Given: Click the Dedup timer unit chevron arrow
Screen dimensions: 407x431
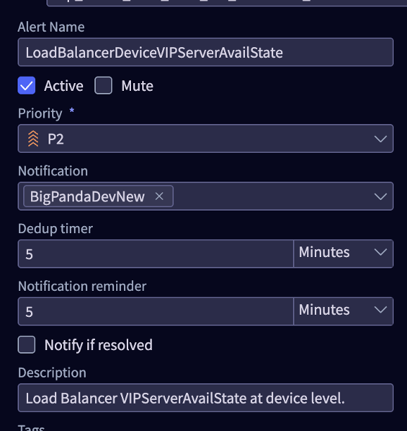Looking at the screenshot, I should [x=380, y=252].
